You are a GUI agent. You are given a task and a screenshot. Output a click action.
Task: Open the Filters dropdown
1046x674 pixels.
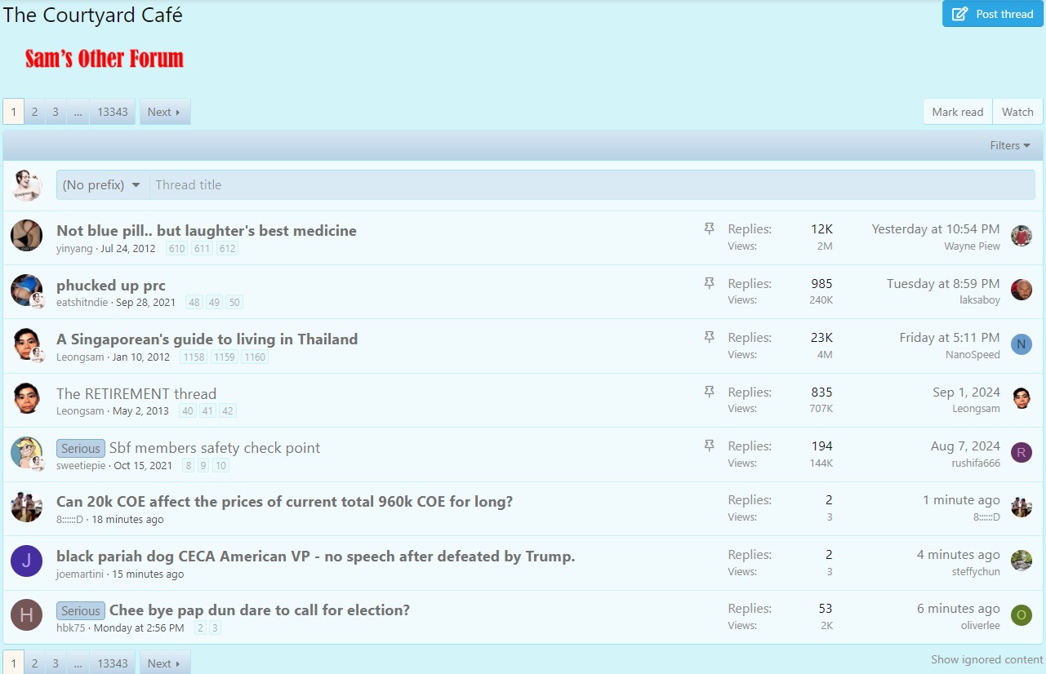pos(1009,145)
